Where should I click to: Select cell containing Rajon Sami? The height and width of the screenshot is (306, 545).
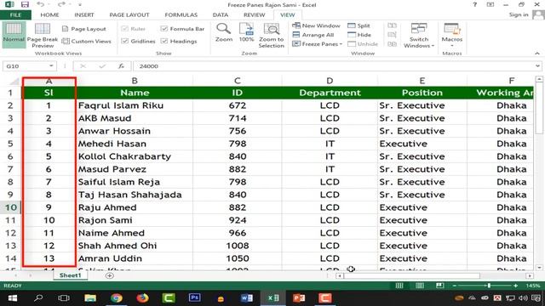point(135,220)
